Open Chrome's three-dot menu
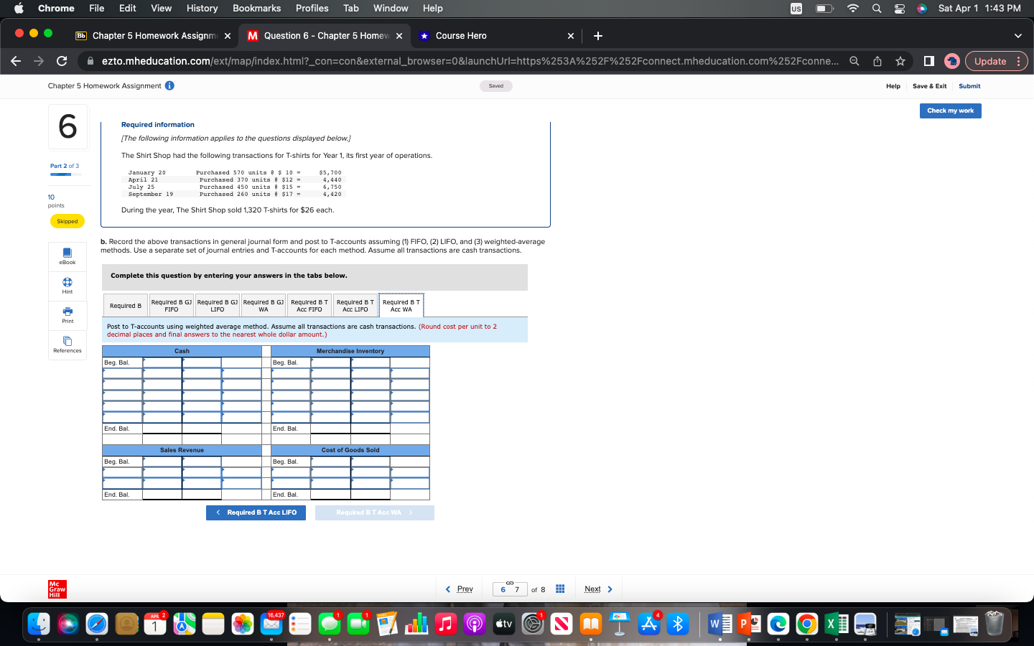Screen dimensions: 1034x646 click(x=1018, y=61)
